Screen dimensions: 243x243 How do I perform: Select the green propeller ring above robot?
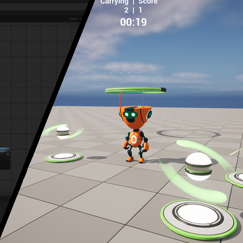click(x=135, y=90)
